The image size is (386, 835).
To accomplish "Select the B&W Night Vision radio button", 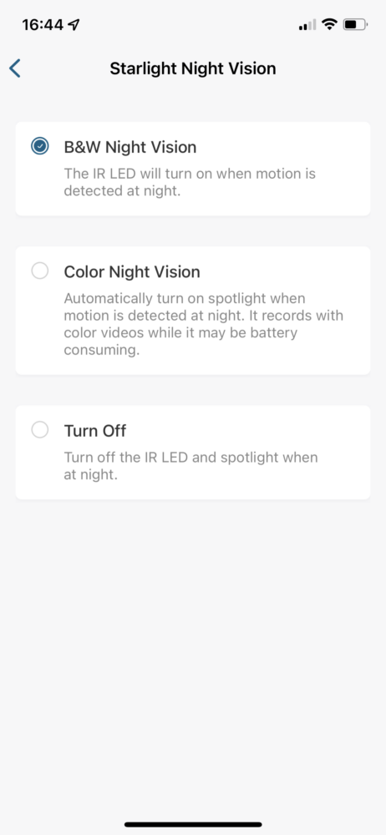I will tap(40, 146).
